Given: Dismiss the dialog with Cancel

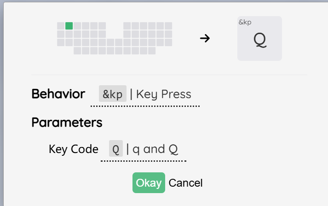Looking at the screenshot, I should coord(185,183).
